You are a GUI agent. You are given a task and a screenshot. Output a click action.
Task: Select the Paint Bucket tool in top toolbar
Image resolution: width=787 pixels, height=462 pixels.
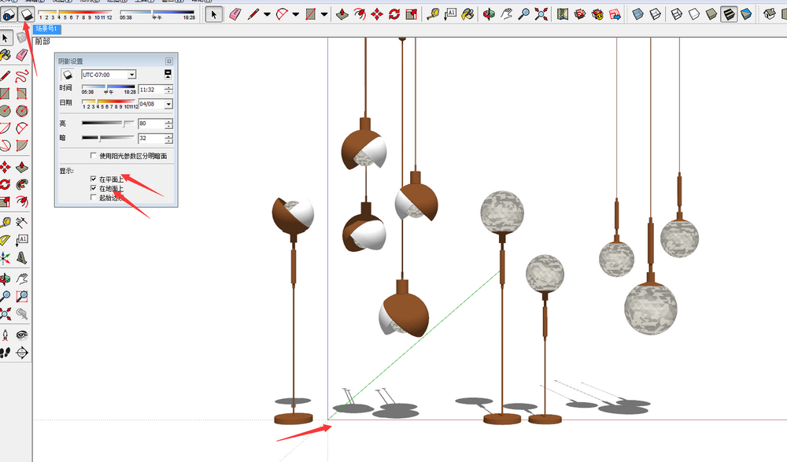click(467, 15)
